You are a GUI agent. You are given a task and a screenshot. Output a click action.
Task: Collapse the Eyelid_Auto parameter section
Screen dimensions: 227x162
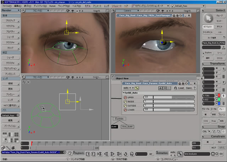click(x=123, y=92)
